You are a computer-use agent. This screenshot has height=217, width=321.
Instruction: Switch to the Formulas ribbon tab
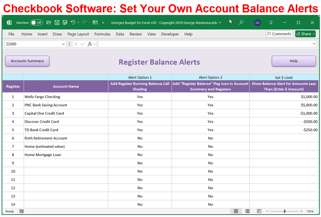[102, 34]
